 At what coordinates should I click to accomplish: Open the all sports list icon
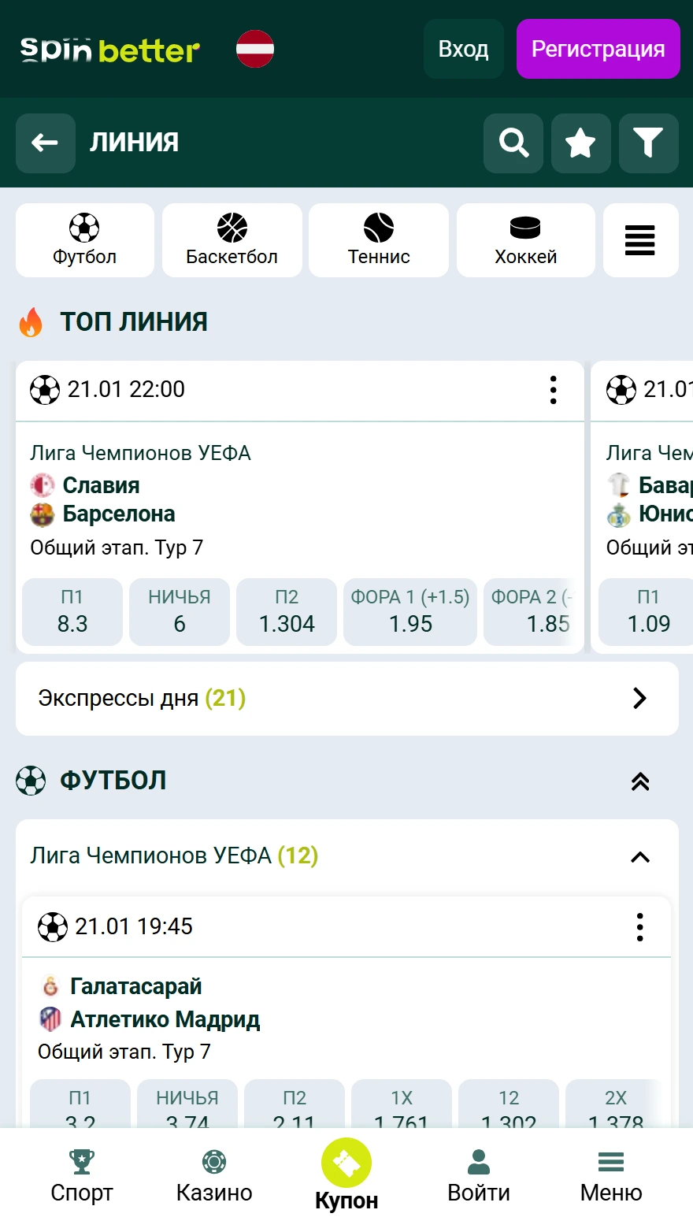(640, 240)
